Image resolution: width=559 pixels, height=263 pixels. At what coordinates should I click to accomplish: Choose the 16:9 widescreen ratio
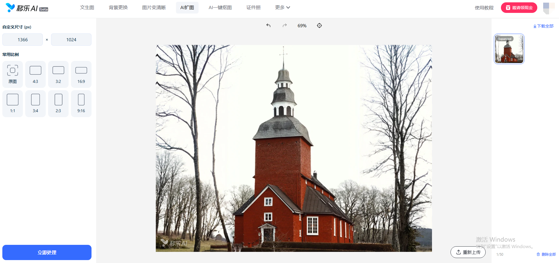[81, 74]
